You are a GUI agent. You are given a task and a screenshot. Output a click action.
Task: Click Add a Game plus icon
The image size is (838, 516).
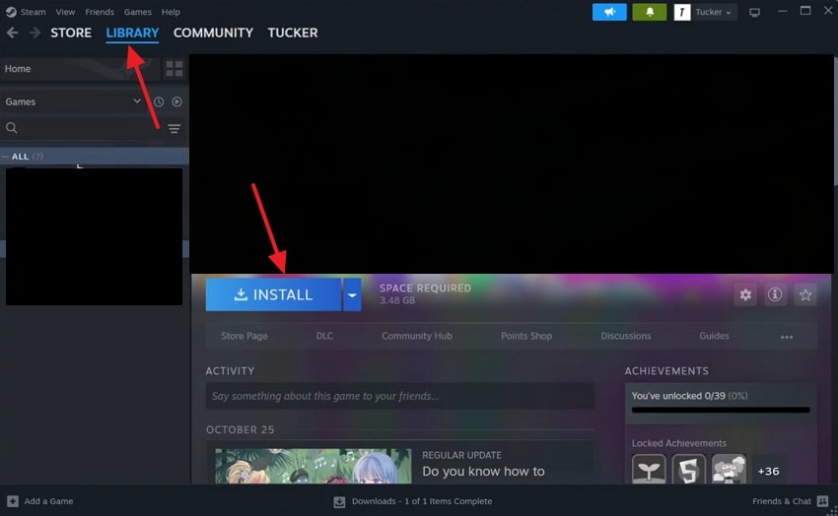click(13, 501)
